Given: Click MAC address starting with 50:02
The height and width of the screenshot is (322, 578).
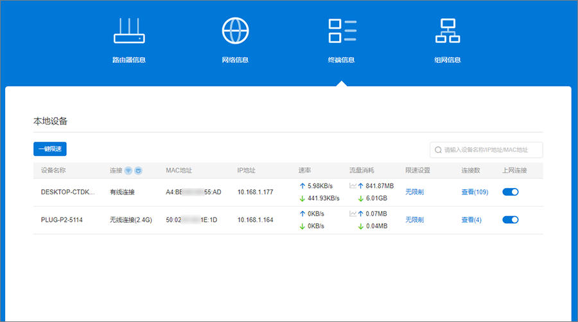Looking at the screenshot, I should click(x=191, y=220).
